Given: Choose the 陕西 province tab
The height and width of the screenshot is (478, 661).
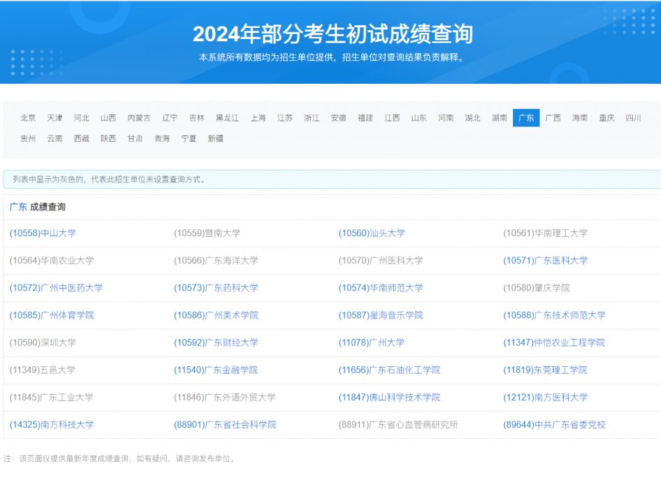Looking at the screenshot, I should point(108,138).
